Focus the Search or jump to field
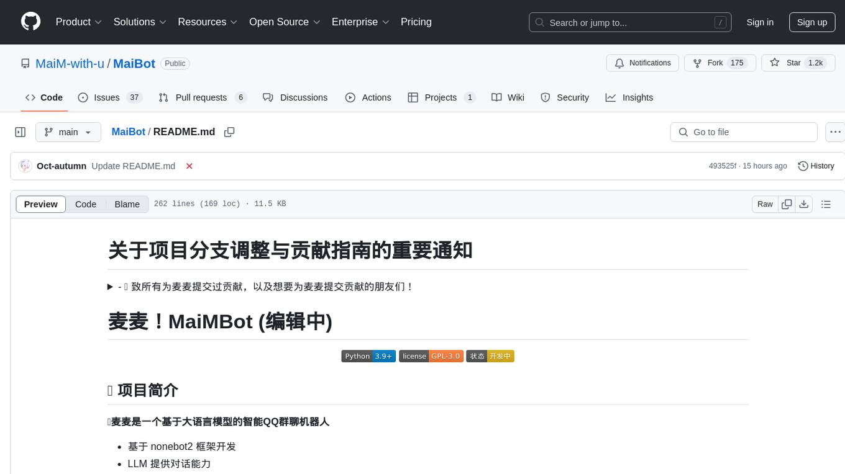 pos(630,22)
